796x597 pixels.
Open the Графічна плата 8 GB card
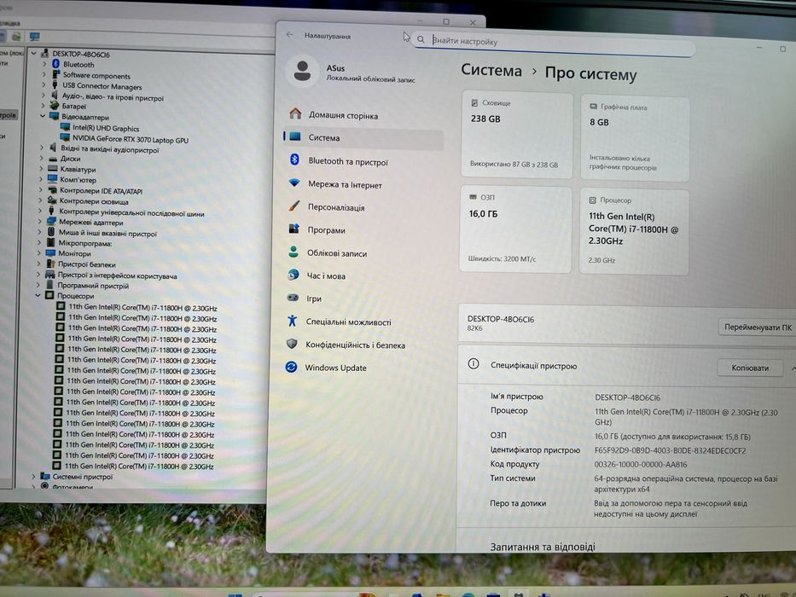tap(635, 138)
